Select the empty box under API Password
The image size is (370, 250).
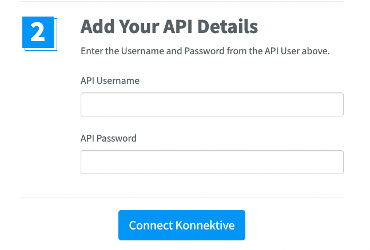coord(212,162)
